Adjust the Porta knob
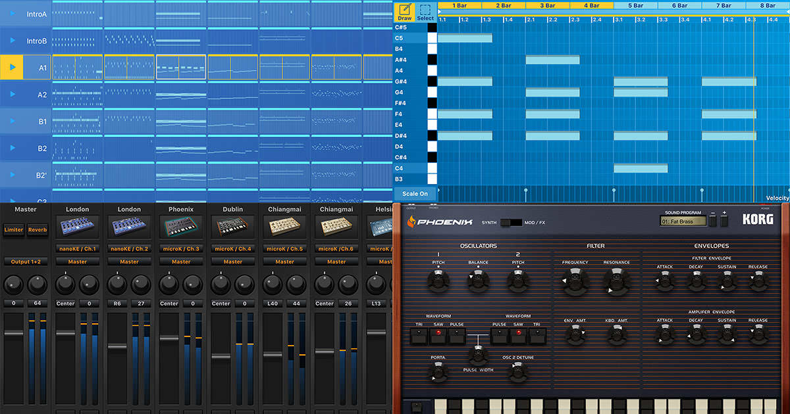Viewport: 790px width, 414px height. (x=438, y=373)
